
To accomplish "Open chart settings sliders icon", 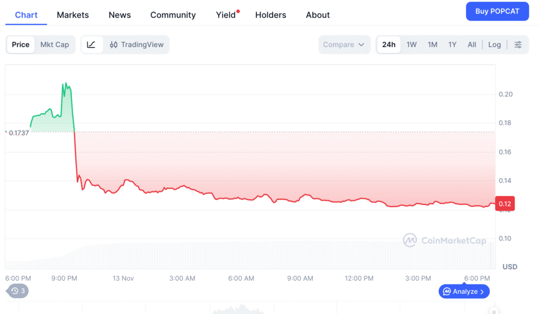I will coord(518,45).
